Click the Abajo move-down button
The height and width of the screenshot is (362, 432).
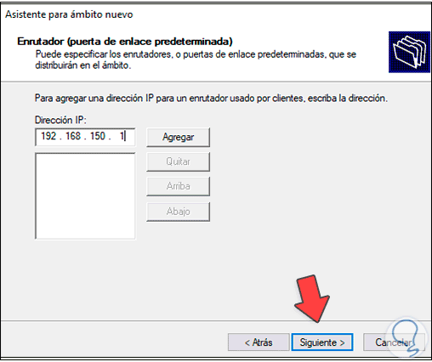tap(178, 212)
